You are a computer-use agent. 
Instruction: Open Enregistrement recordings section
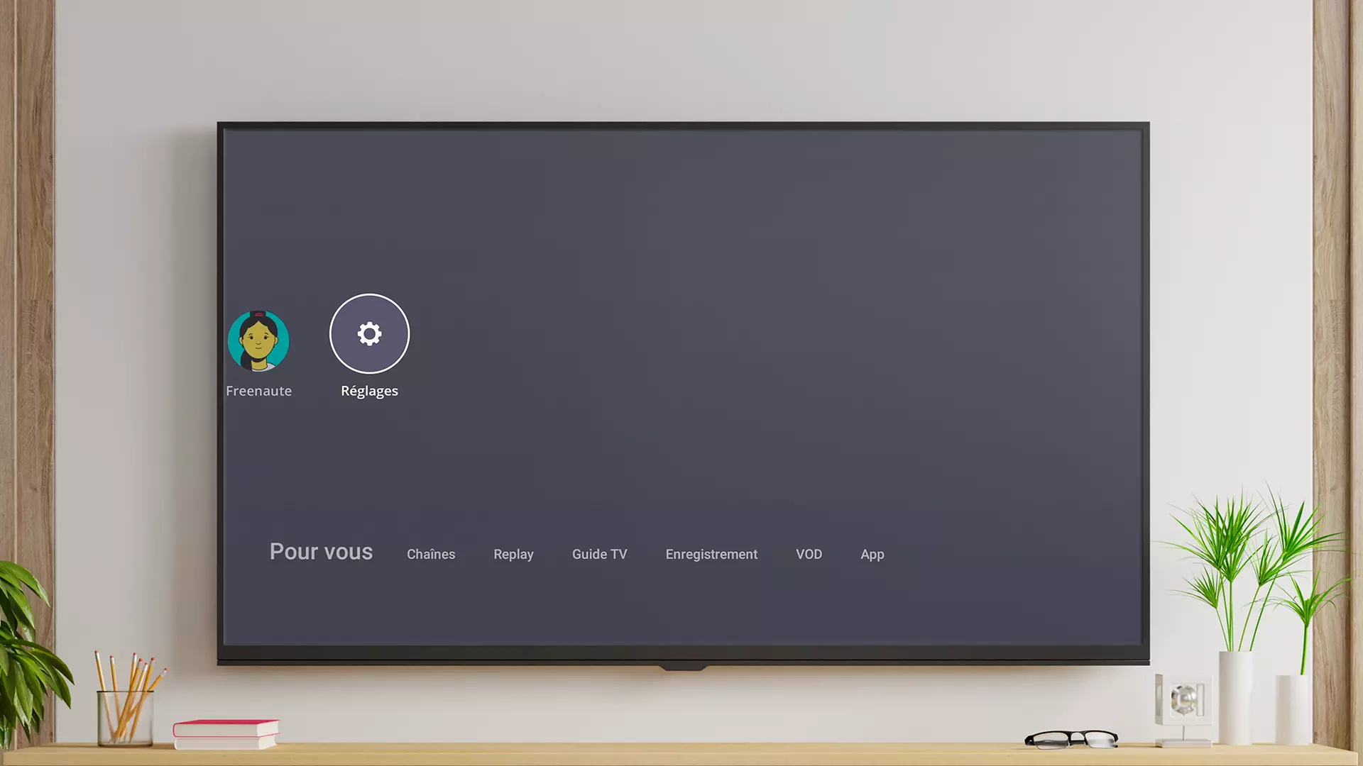[x=711, y=554]
